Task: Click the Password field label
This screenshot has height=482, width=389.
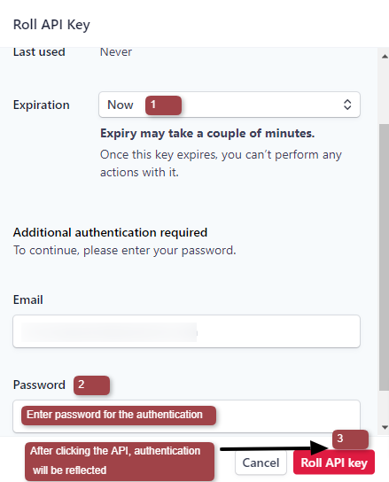Action: (39, 385)
